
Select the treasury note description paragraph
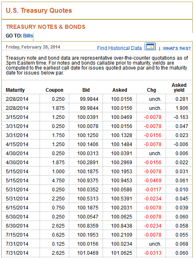pyautogui.click(x=97, y=65)
